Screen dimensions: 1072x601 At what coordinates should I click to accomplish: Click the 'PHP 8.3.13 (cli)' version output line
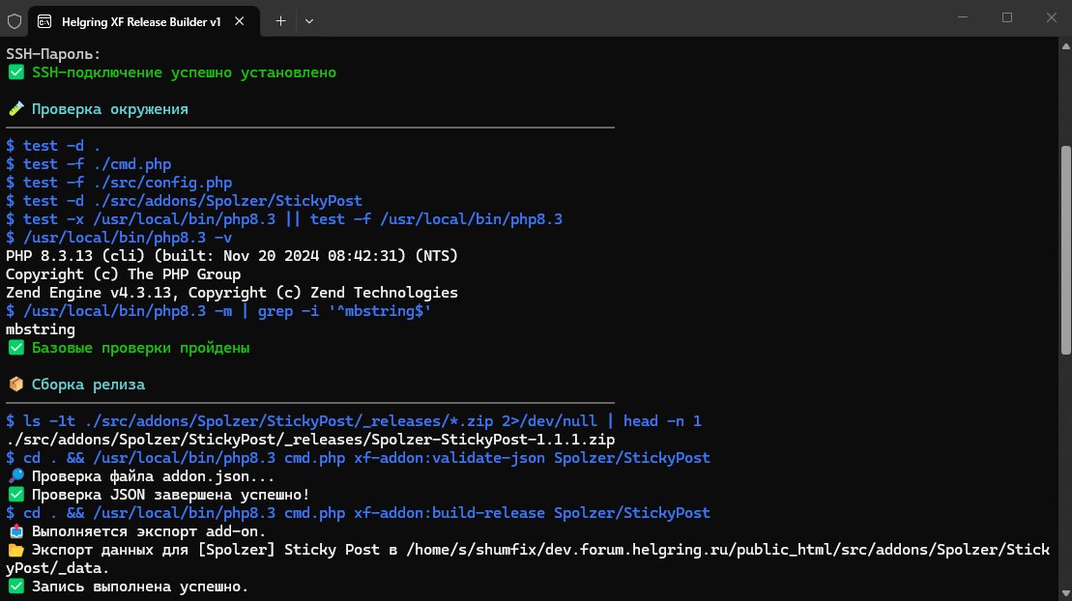232,256
